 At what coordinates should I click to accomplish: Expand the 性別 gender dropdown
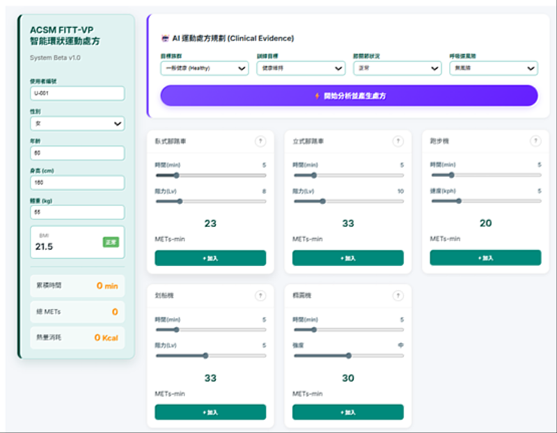[77, 123]
